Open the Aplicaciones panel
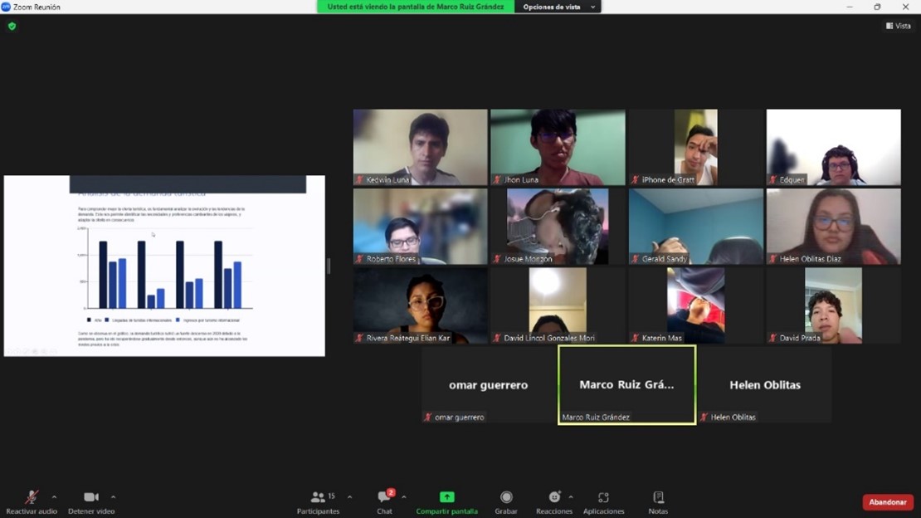This screenshot has width=921, height=518. click(x=603, y=501)
